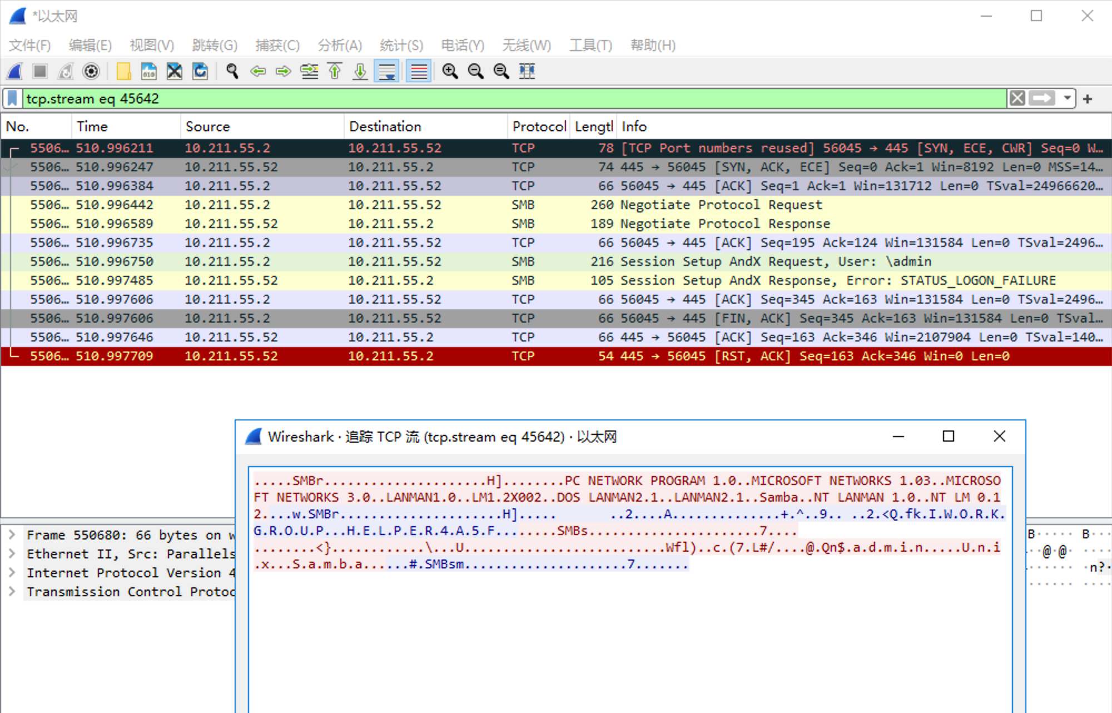Sort by the Time column header
Image resolution: width=1112 pixels, height=713 pixels.
(x=126, y=126)
